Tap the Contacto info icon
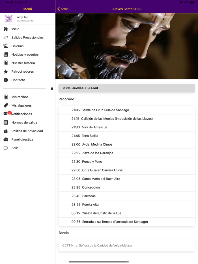Screen dimensions: 198x264 (6, 80)
